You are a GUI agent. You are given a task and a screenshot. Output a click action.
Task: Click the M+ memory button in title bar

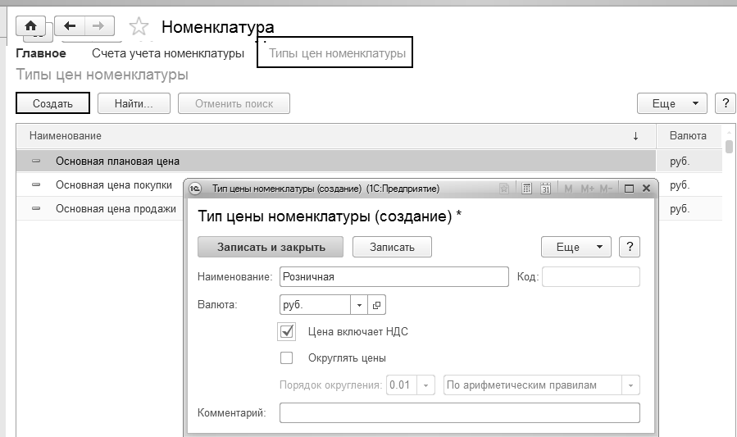(x=587, y=189)
